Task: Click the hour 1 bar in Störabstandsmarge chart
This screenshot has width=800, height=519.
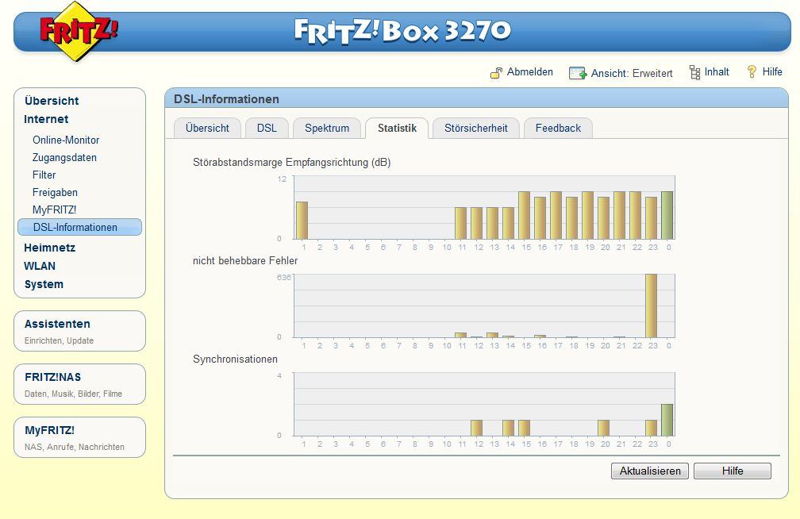Action: [x=302, y=221]
